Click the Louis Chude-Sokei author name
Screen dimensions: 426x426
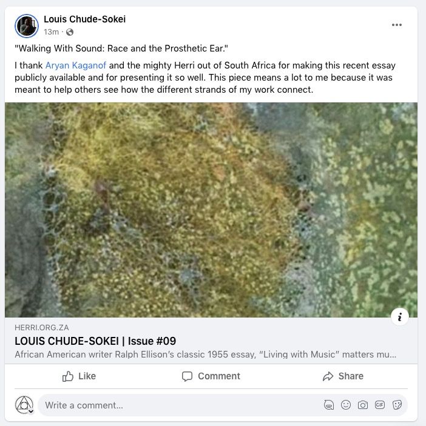[84, 19]
